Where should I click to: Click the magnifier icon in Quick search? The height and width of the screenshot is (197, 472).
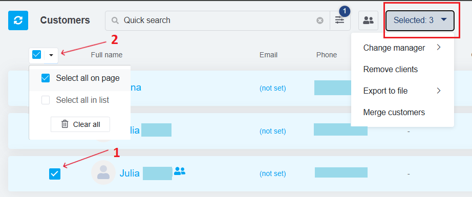(115, 20)
